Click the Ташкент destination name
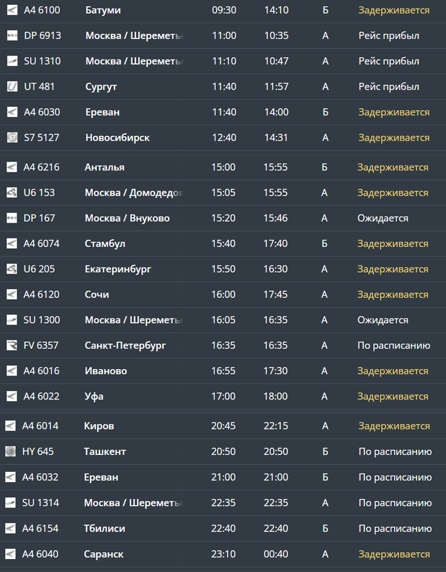The height and width of the screenshot is (572, 446). [105, 451]
